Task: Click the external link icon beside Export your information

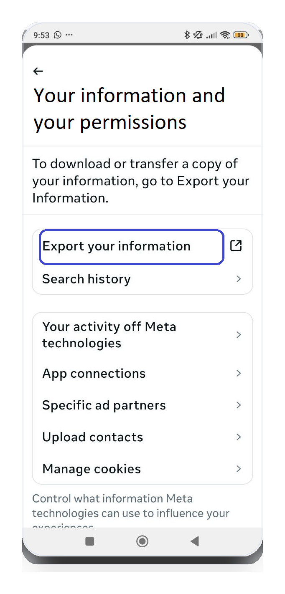Action: pos(236,246)
